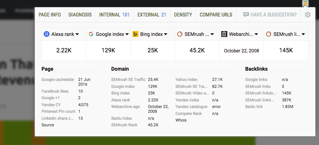
Task: Open the Internal links tab
Action: coord(114,15)
